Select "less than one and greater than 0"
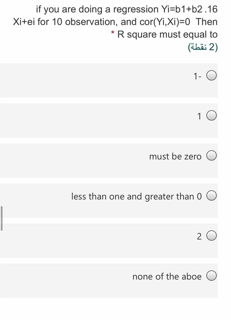Screen dimensions: 231x320 coord(212,196)
